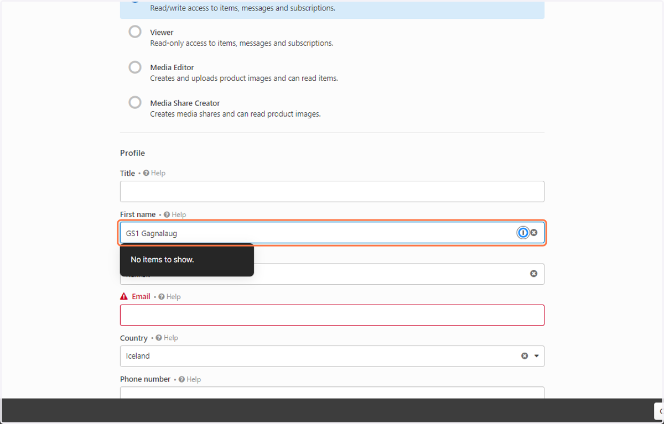Open Help for the Phone number field
The image size is (664, 424).
pyautogui.click(x=190, y=379)
